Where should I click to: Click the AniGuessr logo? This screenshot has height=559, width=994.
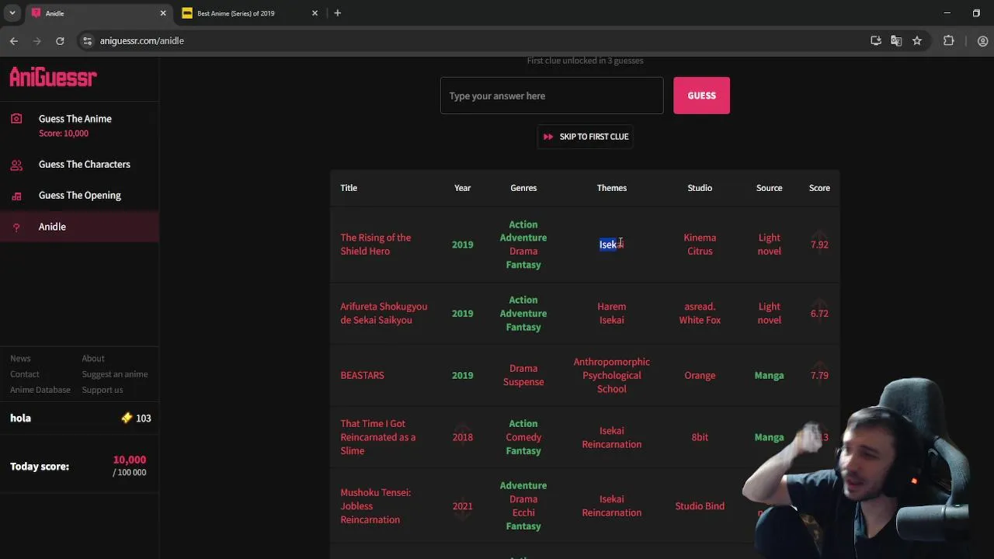[x=53, y=77]
